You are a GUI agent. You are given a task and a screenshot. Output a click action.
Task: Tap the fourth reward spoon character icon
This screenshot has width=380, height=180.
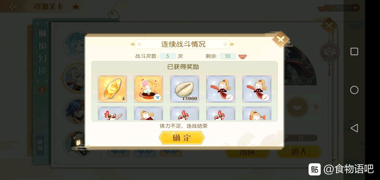pyautogui.click(x=221, y=89)
